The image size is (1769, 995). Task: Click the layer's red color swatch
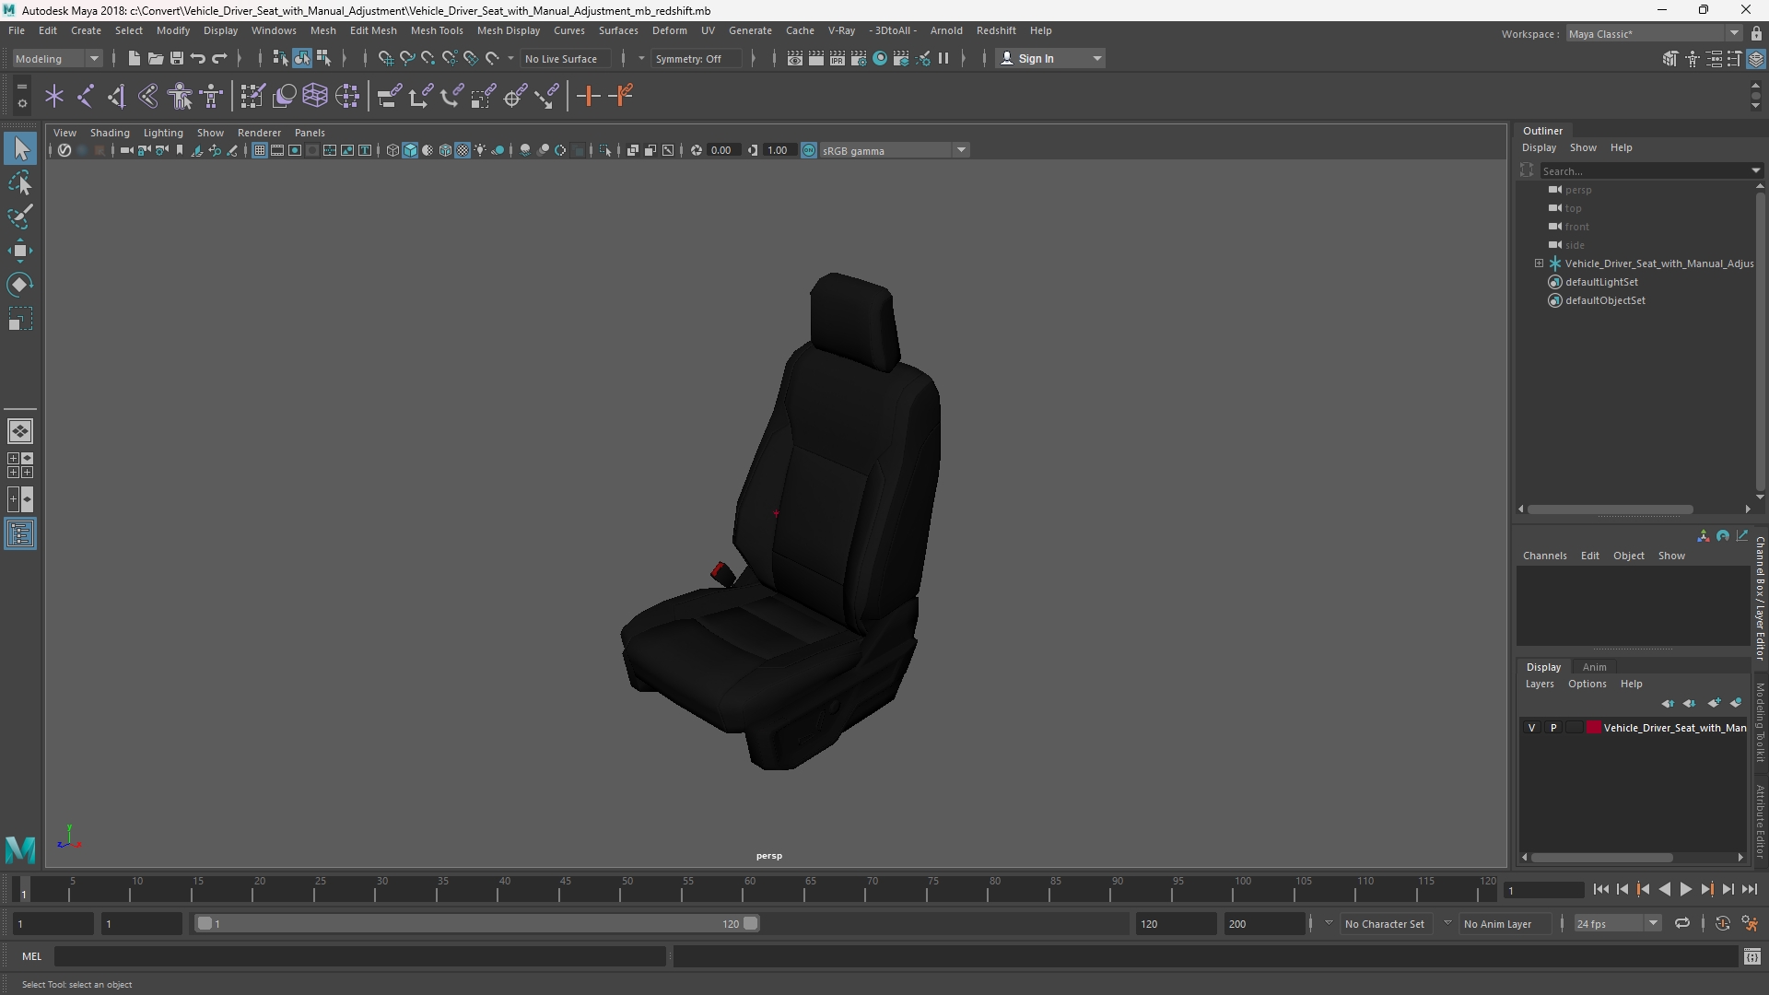coord(1594,728)
